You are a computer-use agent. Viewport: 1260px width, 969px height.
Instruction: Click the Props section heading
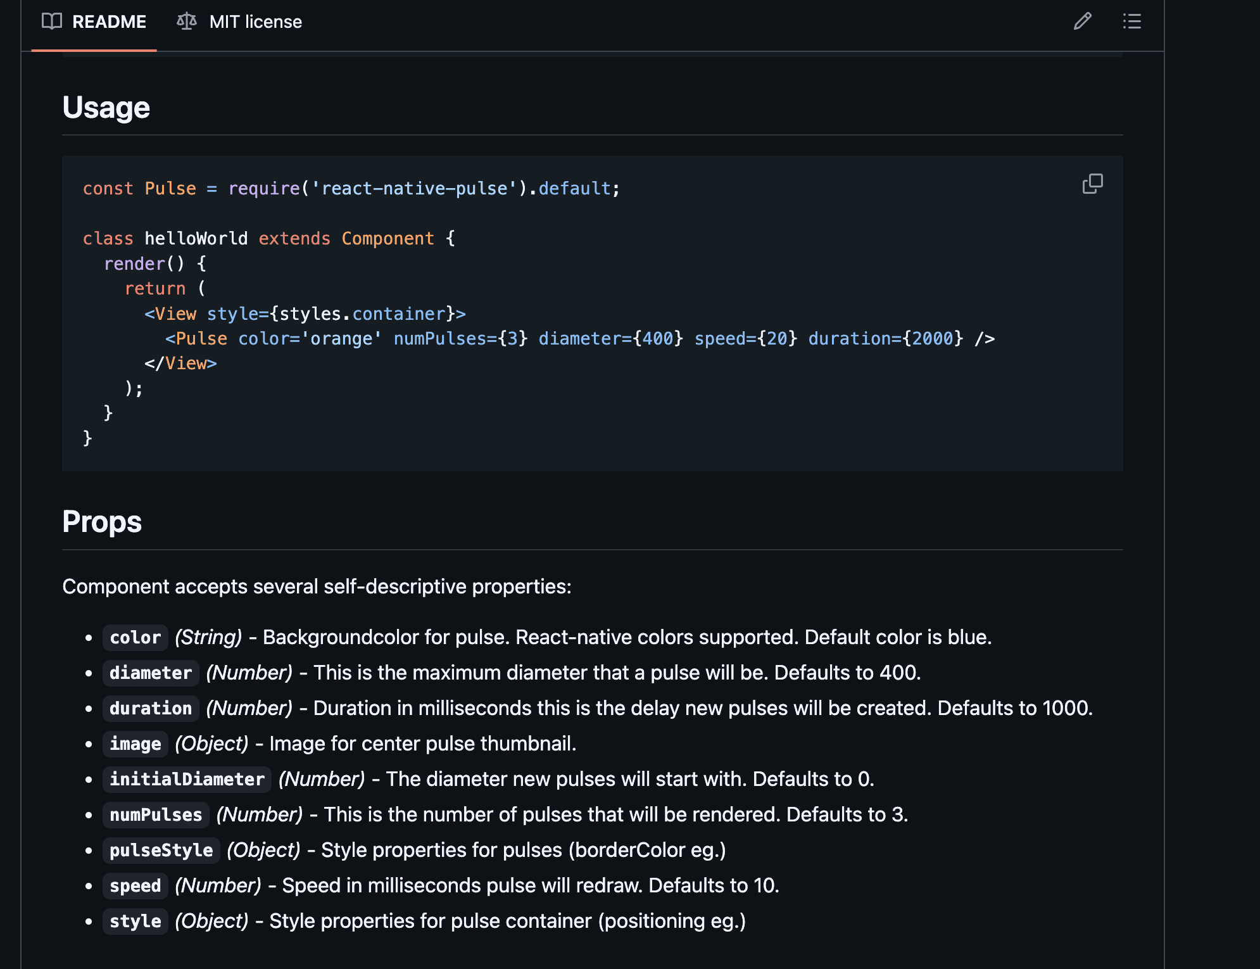click(x=101, y=522)
